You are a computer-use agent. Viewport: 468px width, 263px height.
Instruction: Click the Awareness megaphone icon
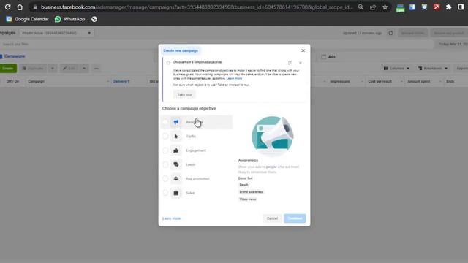coord(176,122)
